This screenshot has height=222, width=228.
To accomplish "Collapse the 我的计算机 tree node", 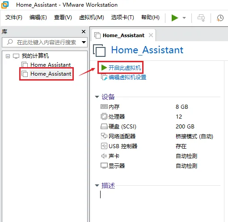I will coord(8,56).
